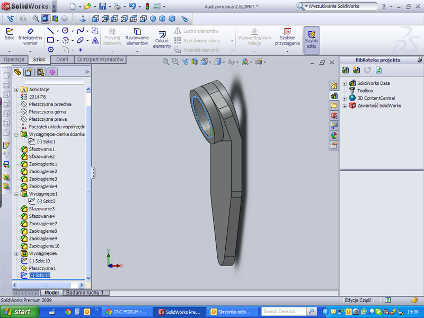Select Toolbox in Biblioteka projektu

coord(365,91)
